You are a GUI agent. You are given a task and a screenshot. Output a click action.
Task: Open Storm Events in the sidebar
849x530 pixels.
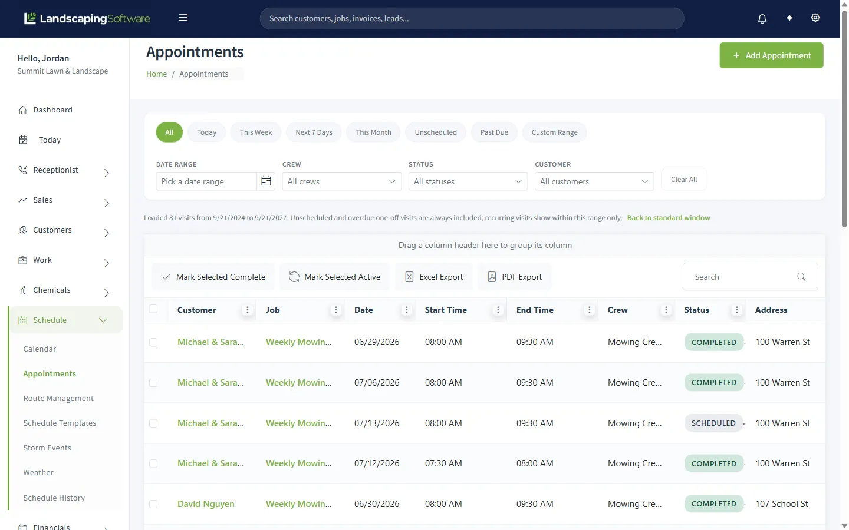[47, 448]
